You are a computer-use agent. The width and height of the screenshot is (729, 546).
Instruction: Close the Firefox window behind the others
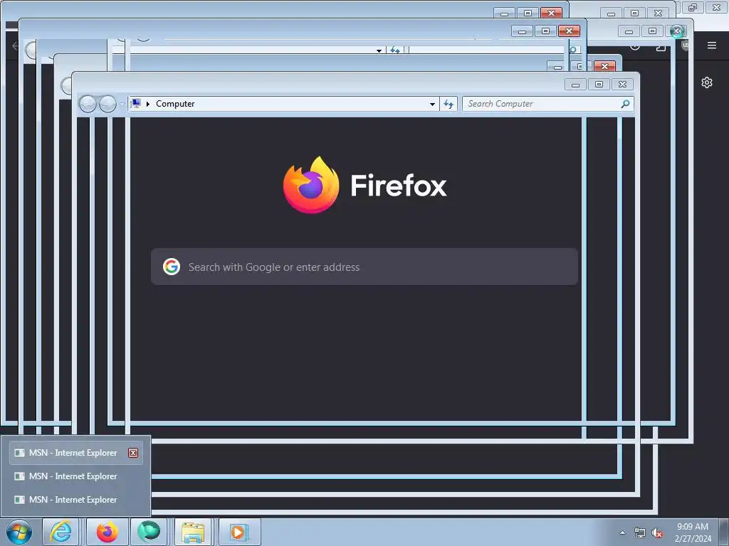tap(716, 7)
